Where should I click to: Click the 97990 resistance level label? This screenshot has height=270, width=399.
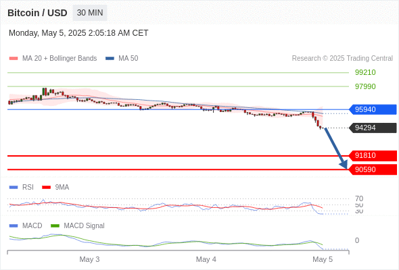point(365,86)
